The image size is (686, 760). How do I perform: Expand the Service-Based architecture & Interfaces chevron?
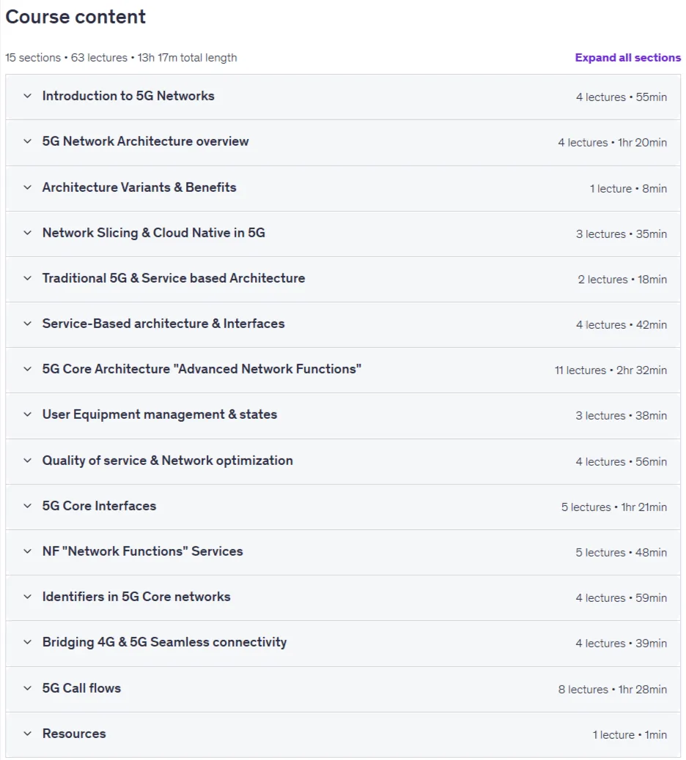[28, 324]
